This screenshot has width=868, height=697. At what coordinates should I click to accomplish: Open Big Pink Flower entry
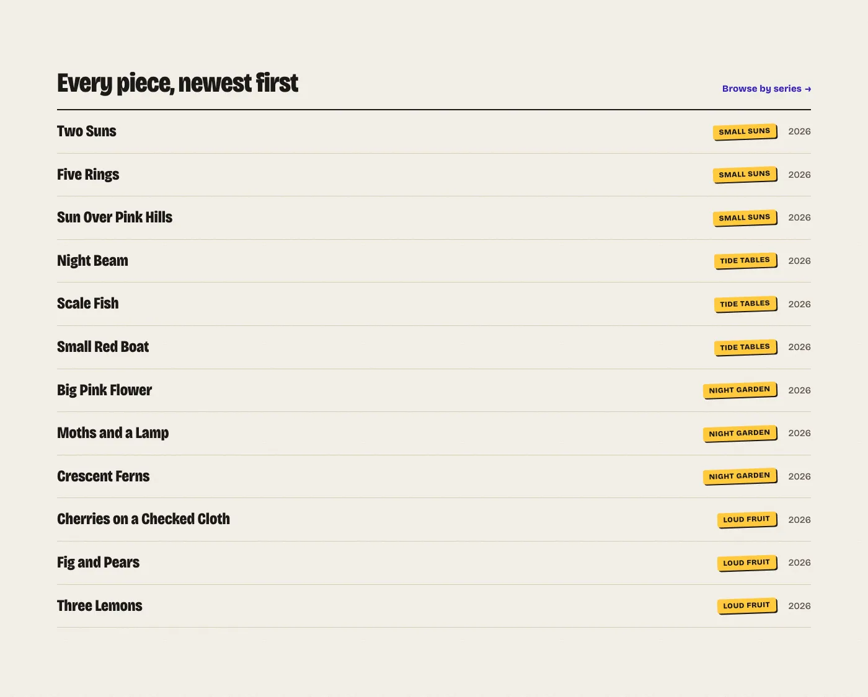tap(104, 390)
